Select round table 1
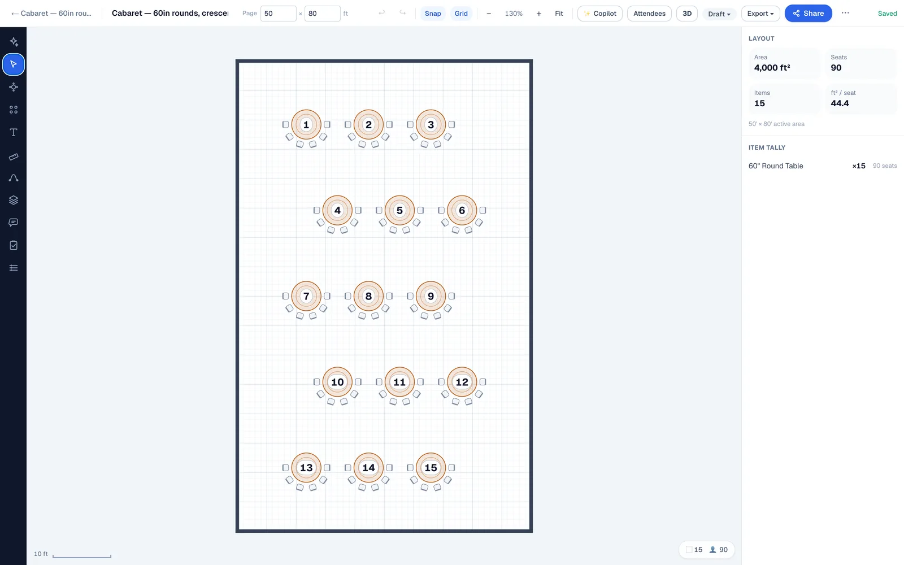Screen dimensions: 904x565 (x=306, y=125)
